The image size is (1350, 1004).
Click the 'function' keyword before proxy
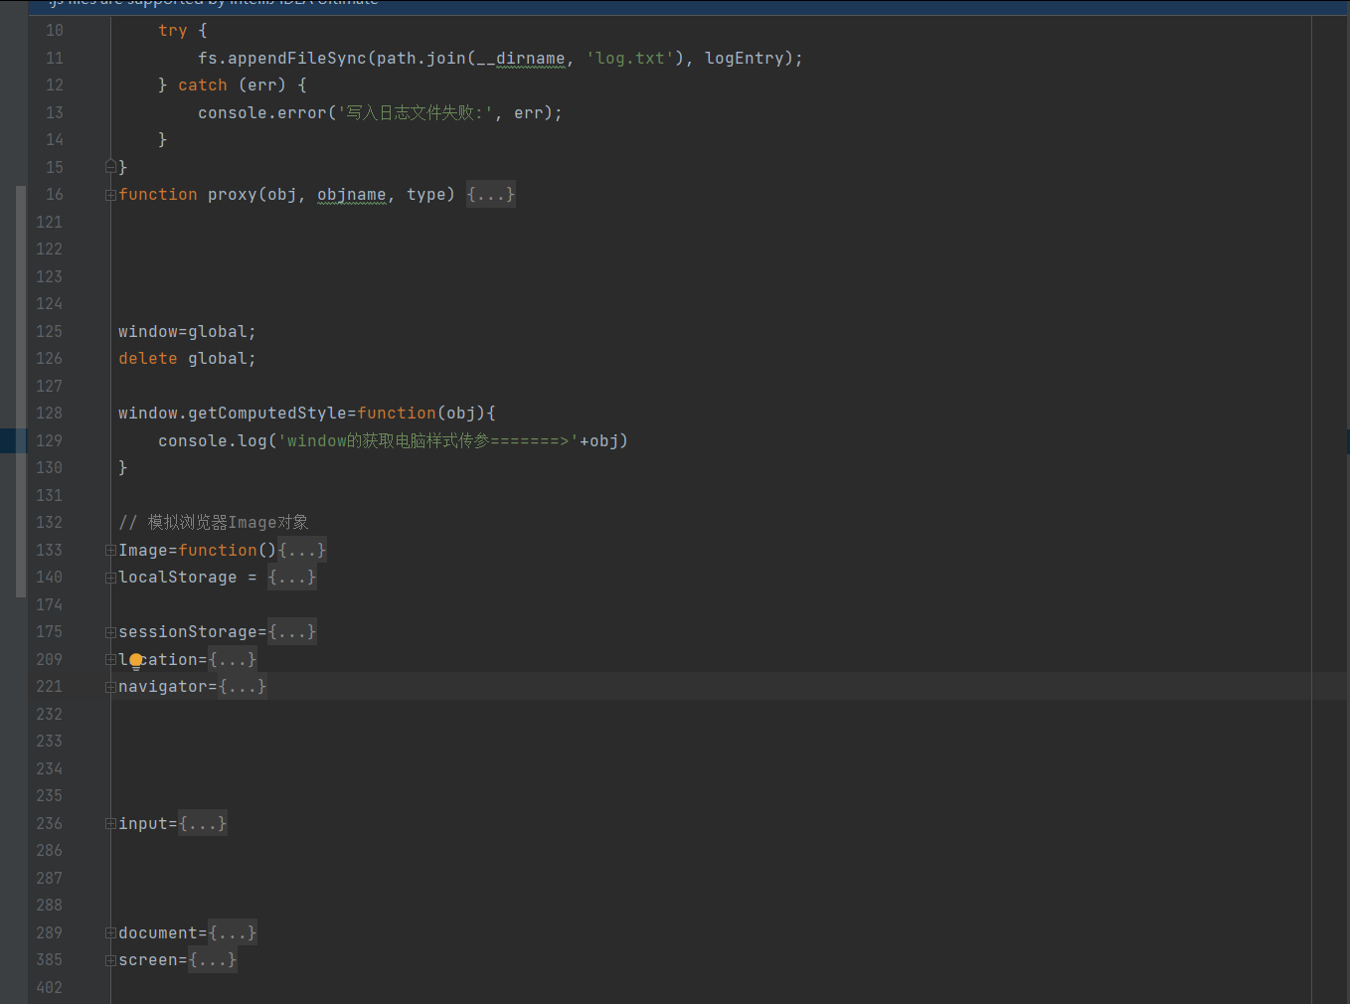pyautogui.click(x=158, y=195)
